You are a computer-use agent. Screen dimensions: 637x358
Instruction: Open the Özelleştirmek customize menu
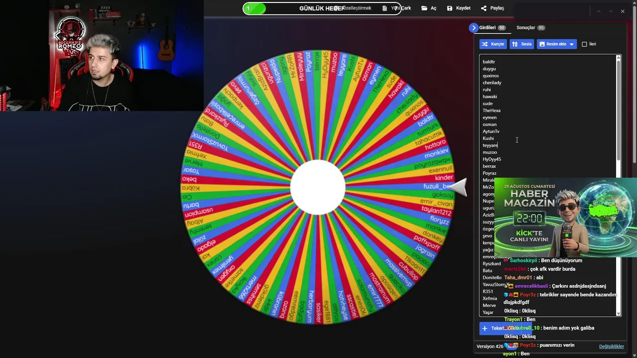pyautogui.click(x=356, y=8)
